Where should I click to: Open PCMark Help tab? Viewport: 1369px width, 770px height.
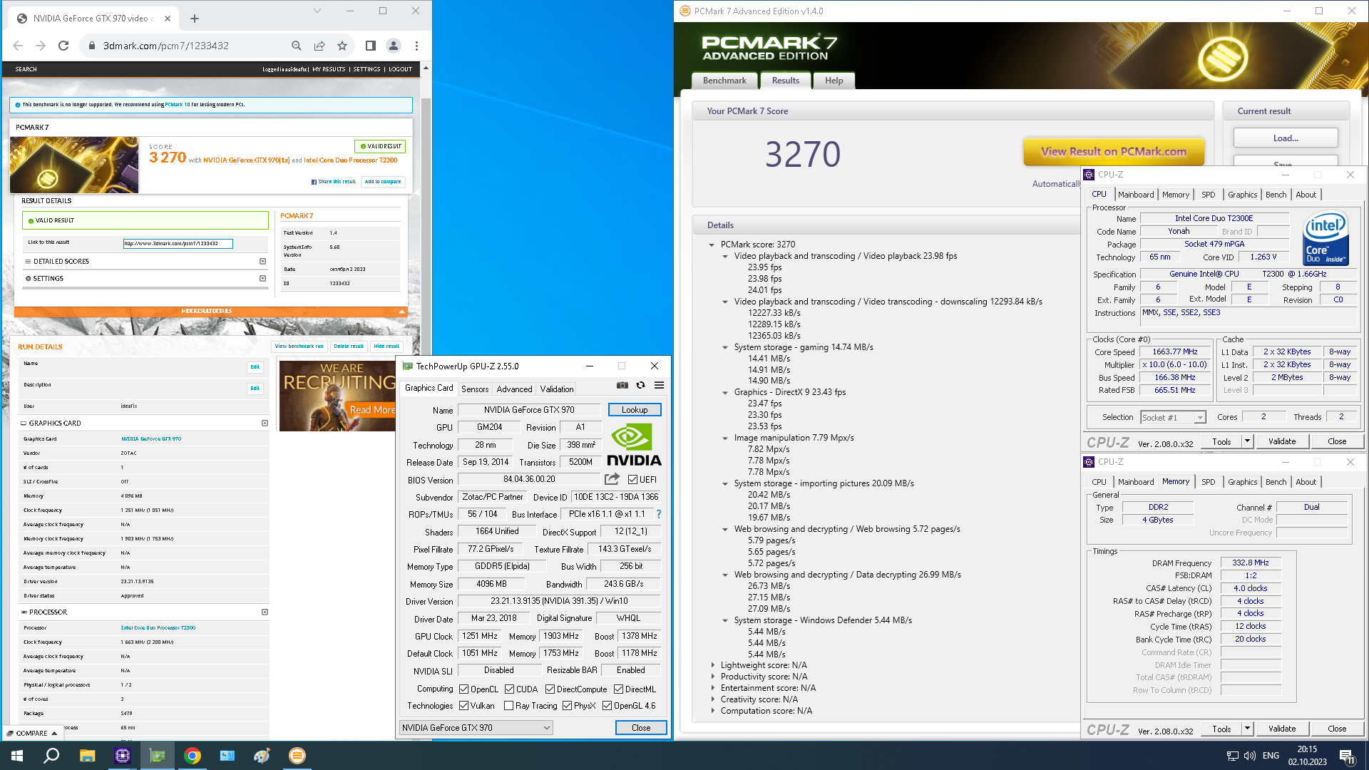pyautogui.click(x=834, y=81)
